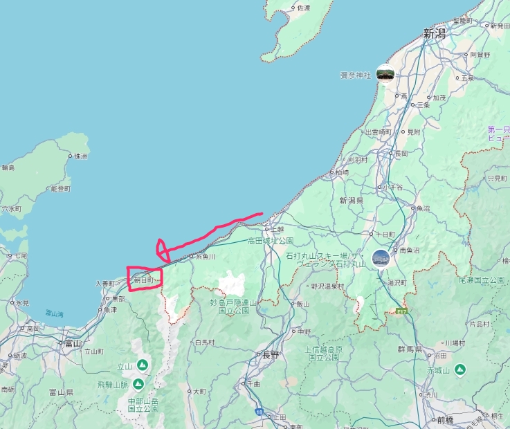Open the 妙高戸隠連山国立公園 park label
Screen dimensions: 510x429
(233, 307)
